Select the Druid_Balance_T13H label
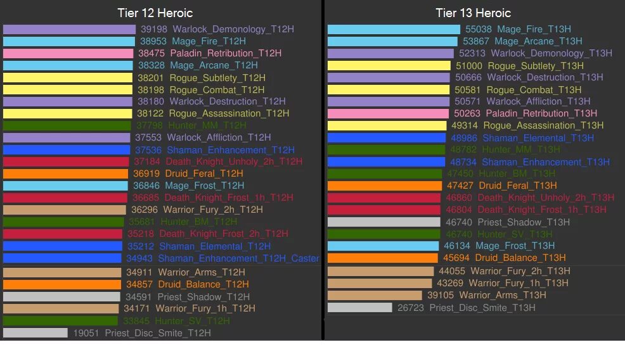625x347 pixels. click(x=520, y=257)
